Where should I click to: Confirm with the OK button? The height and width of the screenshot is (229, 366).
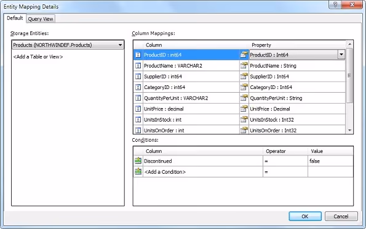(x=305, y=217)
